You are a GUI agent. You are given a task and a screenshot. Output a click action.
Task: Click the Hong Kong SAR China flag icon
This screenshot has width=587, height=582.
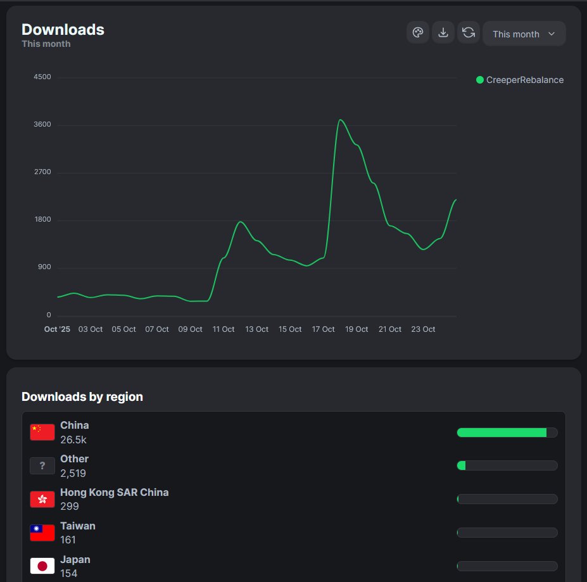[42, 498]
